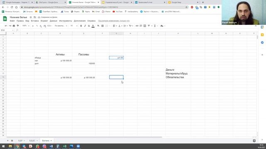Open the Данные menu
The height and width of the screenshot is (149, 266).
pos(54,21)
